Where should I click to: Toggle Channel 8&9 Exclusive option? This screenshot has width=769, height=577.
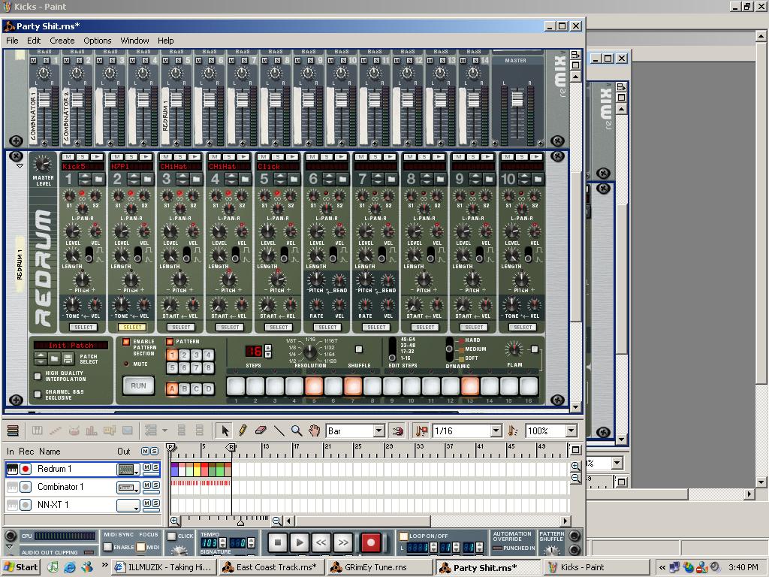38,394
